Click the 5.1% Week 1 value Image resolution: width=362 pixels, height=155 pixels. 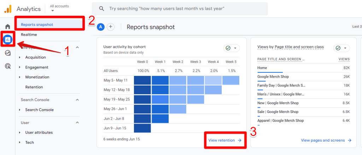[x=162, y=71]
